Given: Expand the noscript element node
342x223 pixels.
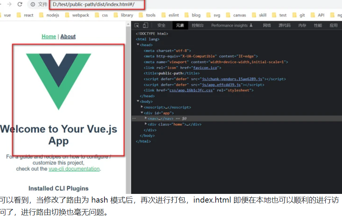Looking at the screenshot, I should [142, 107].
